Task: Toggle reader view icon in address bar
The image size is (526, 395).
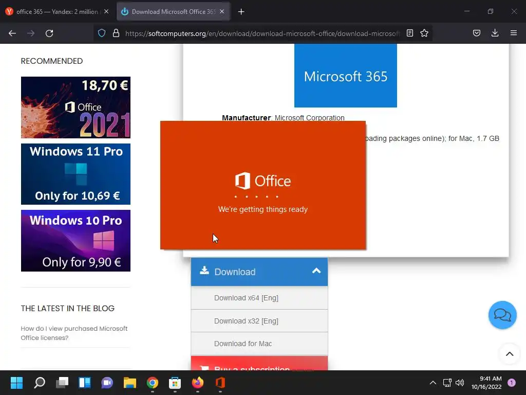Action: click(409, 33)
